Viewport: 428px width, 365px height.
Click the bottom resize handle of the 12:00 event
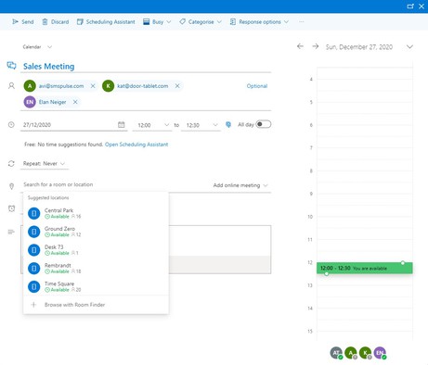pyautogui.click(x=327, y=273)
